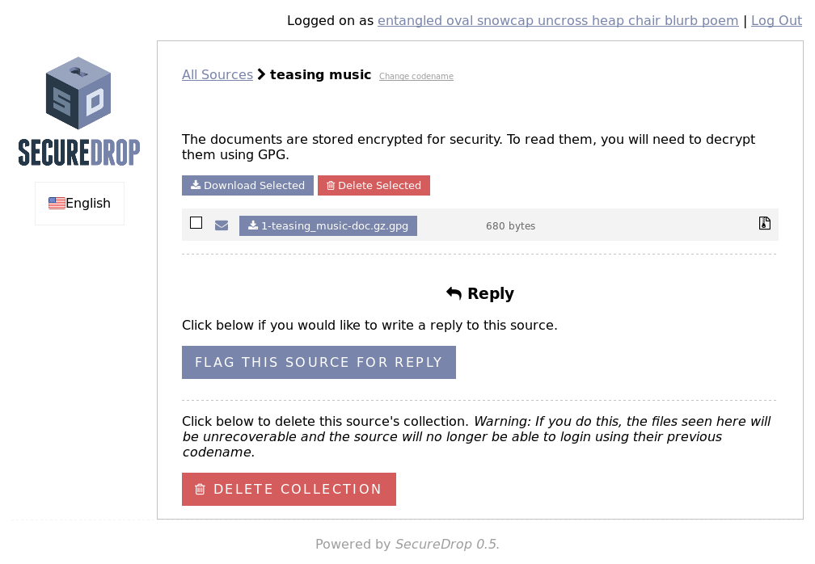Screen dimensions: 815x564
Task: Click the trash icon on Delete Selected
Action: click(331, 185)
